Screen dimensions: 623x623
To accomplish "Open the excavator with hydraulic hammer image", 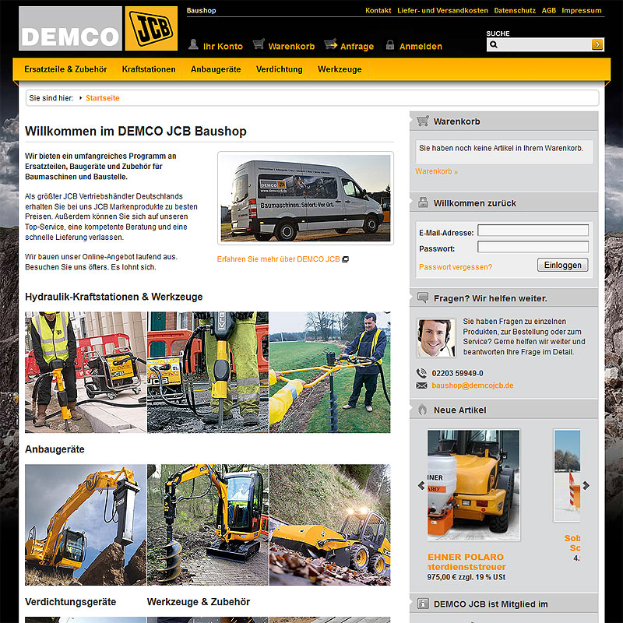I will coord(86,524).
